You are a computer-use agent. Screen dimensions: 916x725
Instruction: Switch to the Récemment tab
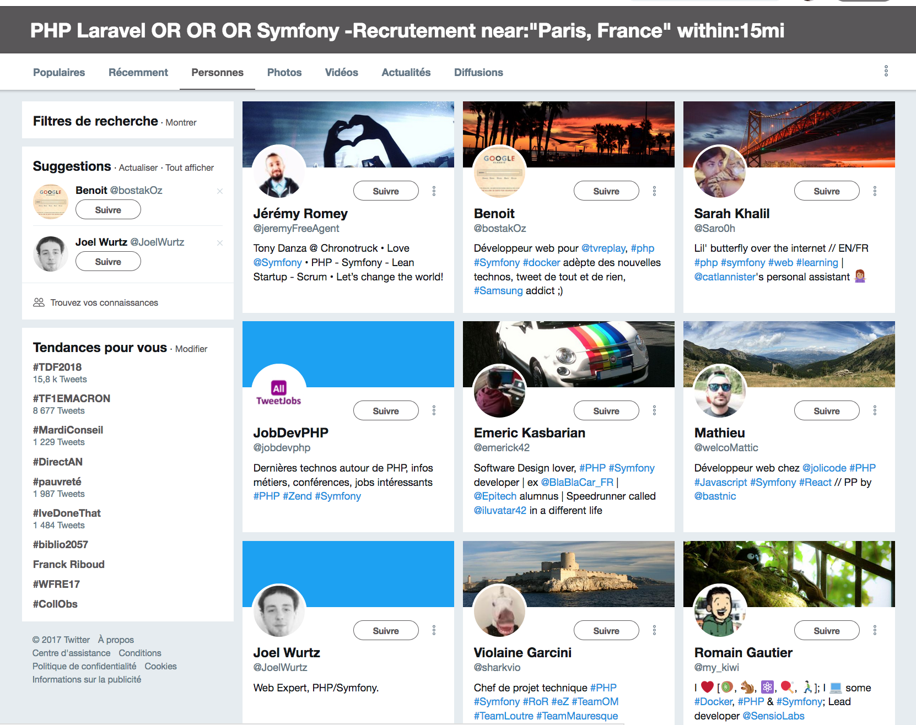coord(138,72)
